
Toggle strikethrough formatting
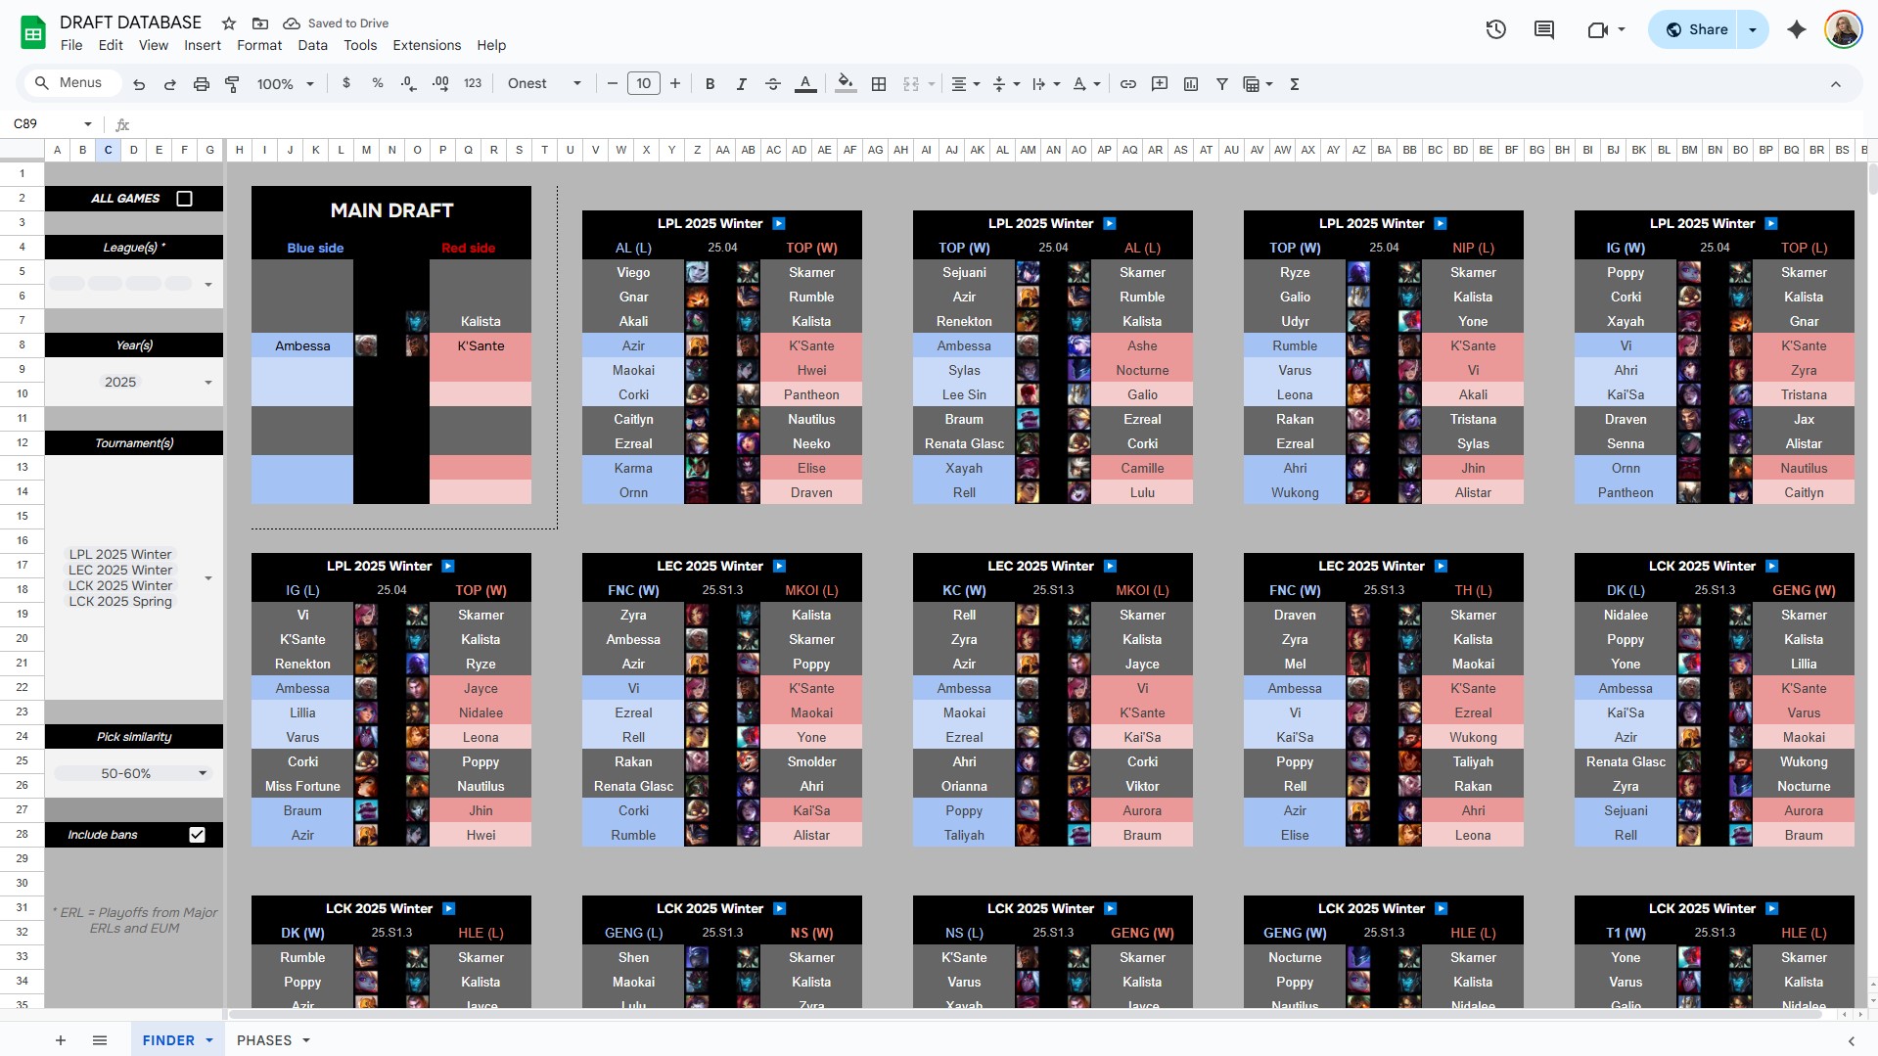pyautogui.click(x=773, y=84)
